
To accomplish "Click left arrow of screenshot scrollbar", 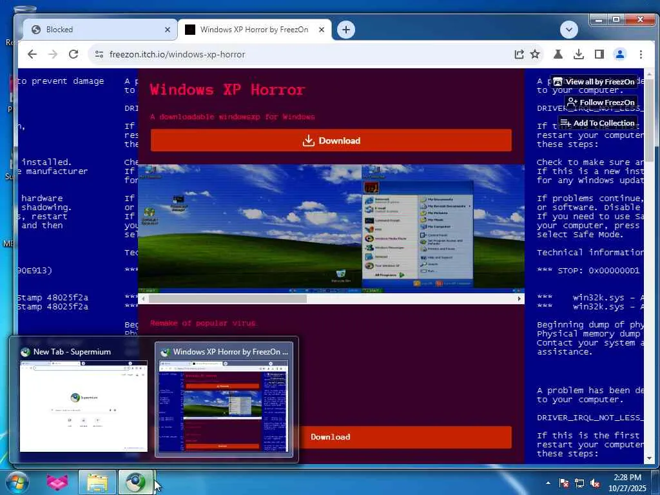I will pos(144,298).
